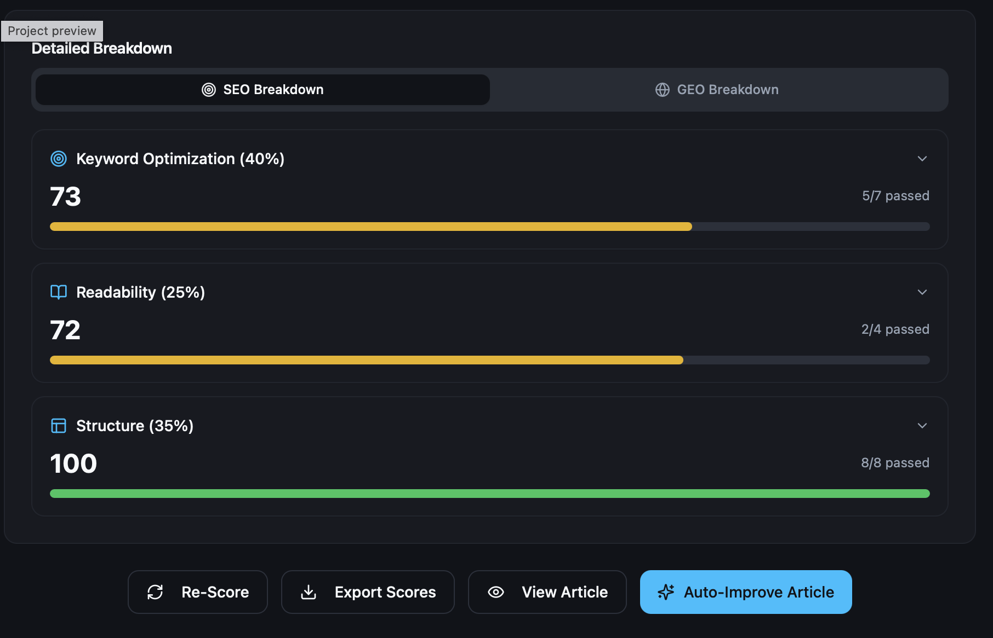Screen dimensions: 993x638
Task: Click the score value 100
Action: pos(73,463)
